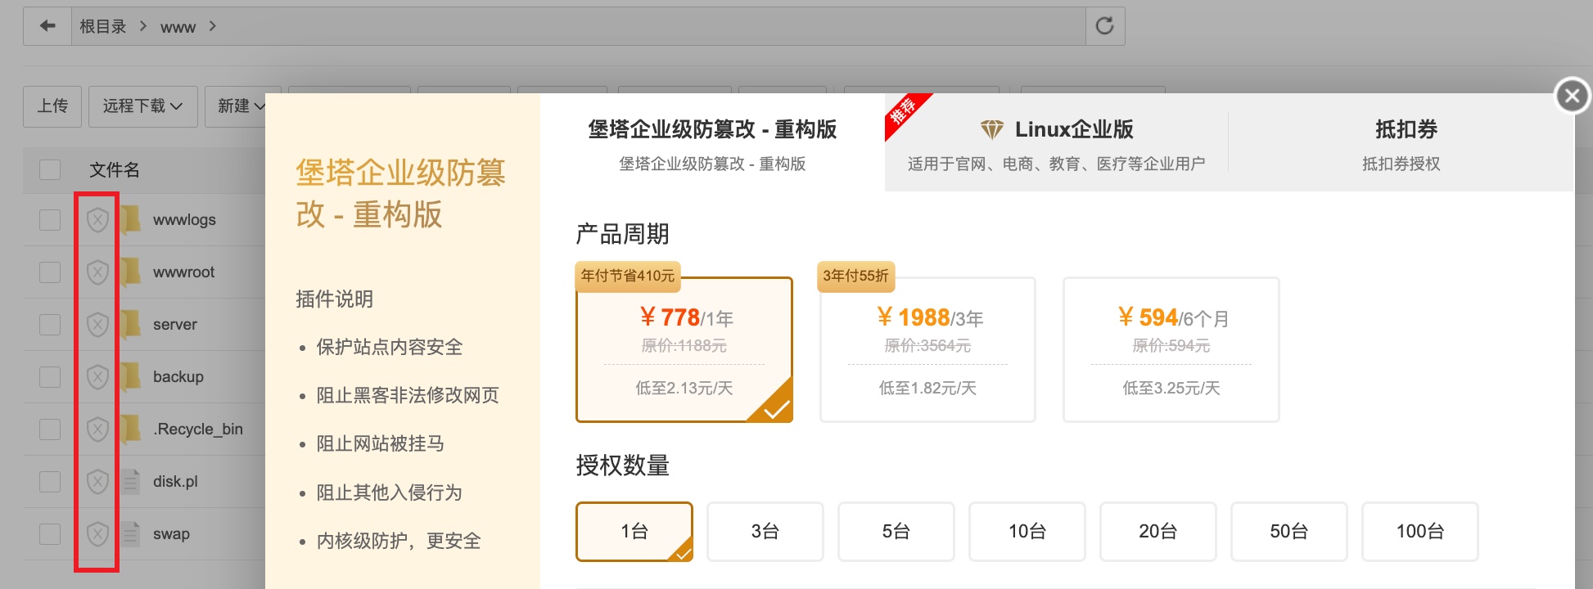Choose 10台 authorization quantity
Screen dimensions: 1593x589
coord(1027,532)
